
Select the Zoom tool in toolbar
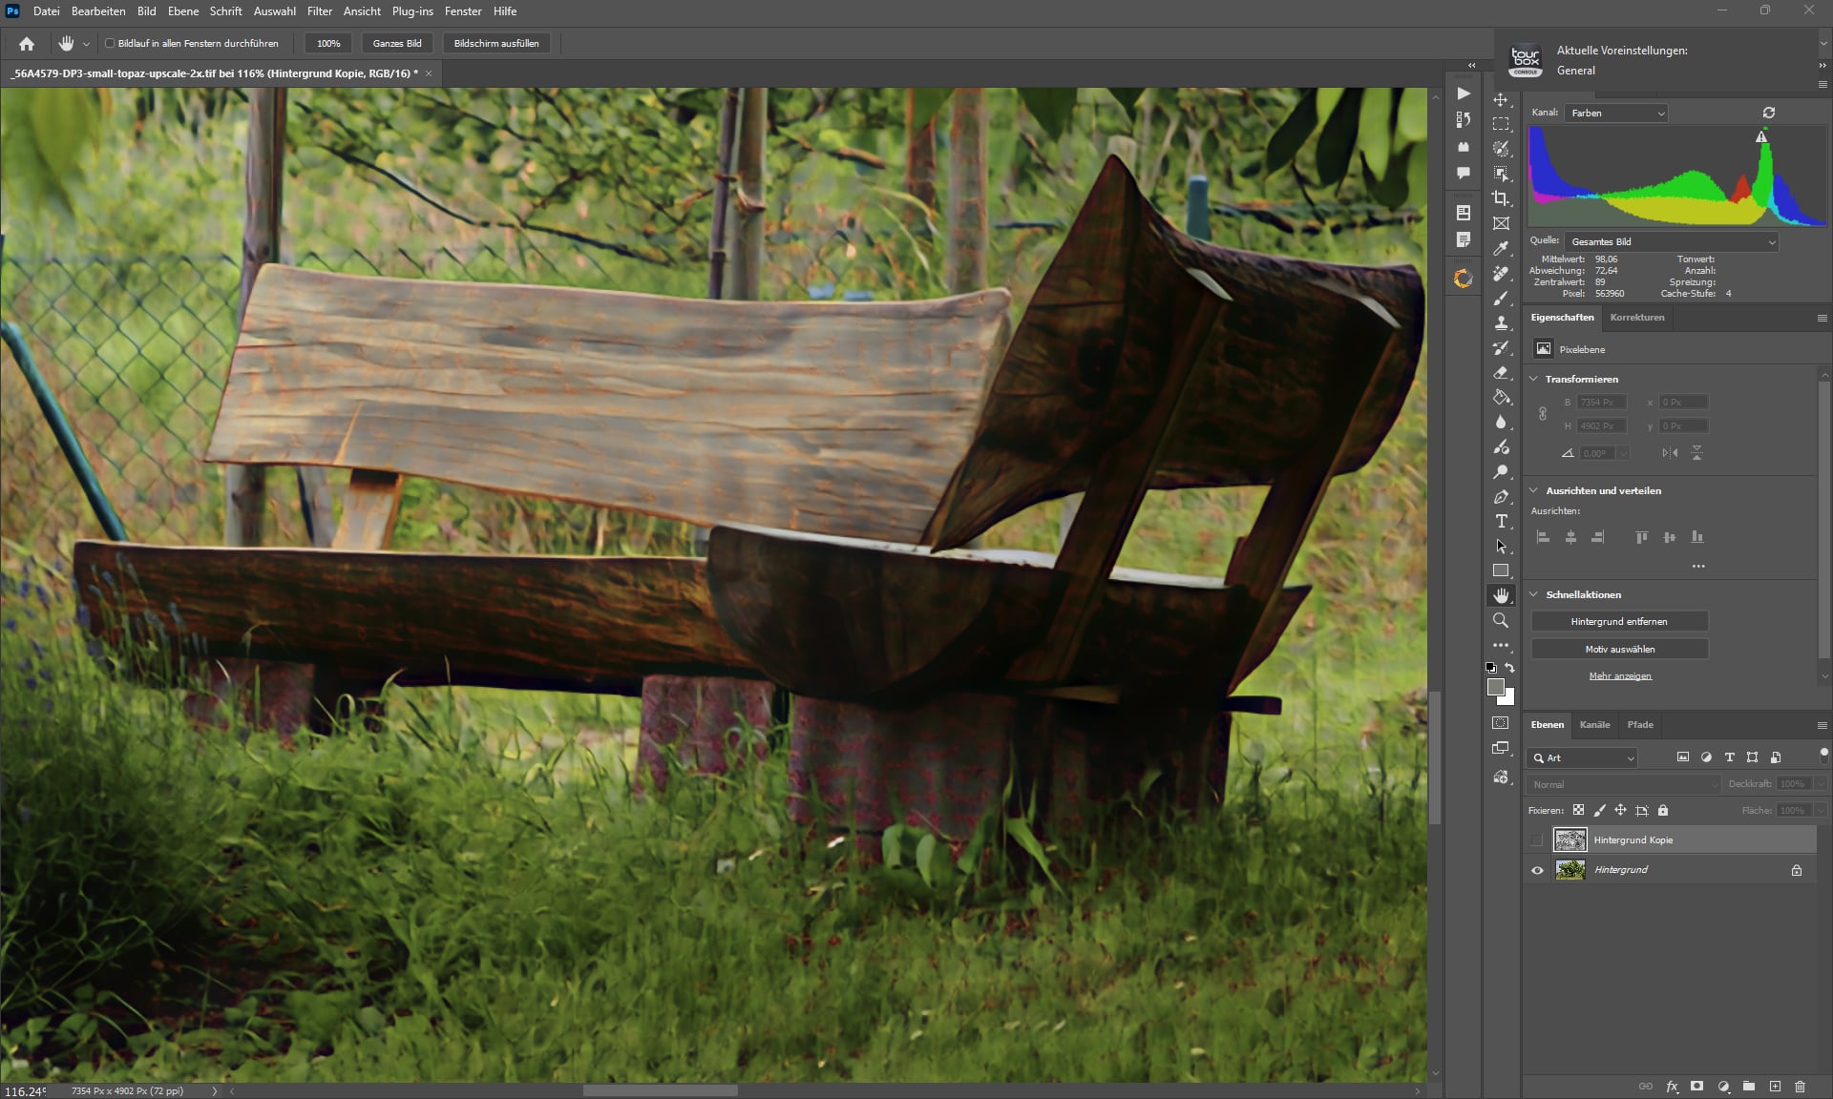pyautogui.click(x=1501, y=620)
